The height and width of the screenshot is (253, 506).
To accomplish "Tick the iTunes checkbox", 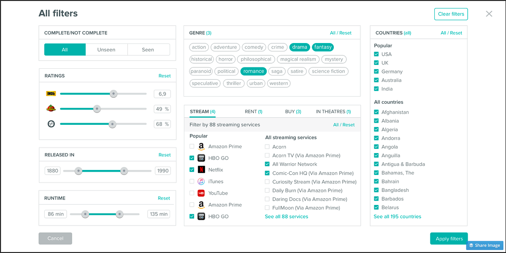I will (x=192, y=181).
